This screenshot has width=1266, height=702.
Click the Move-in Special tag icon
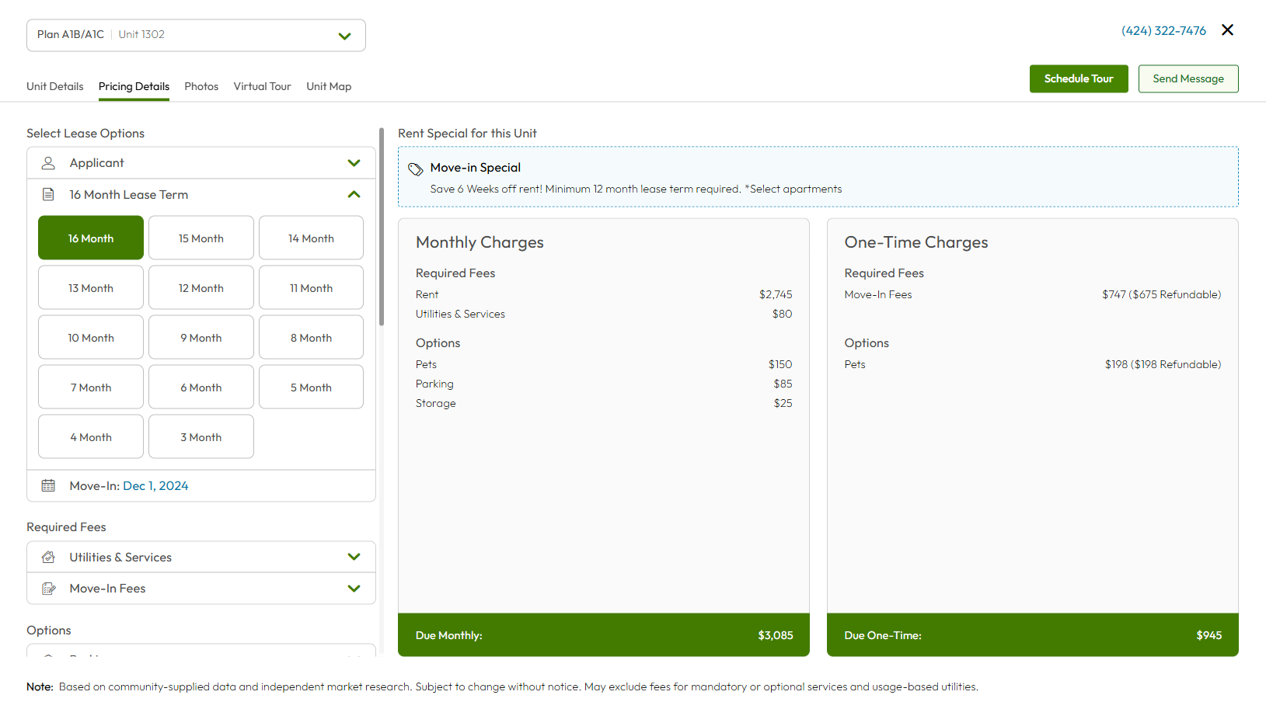416,169
